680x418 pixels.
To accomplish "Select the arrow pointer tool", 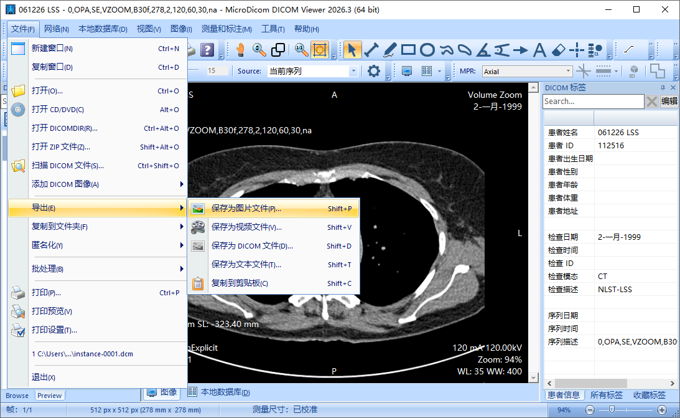I will [352, 50].
